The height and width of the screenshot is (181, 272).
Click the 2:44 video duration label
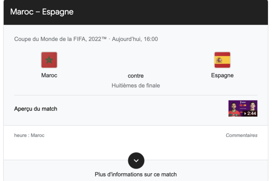click(x=252, y=114)
